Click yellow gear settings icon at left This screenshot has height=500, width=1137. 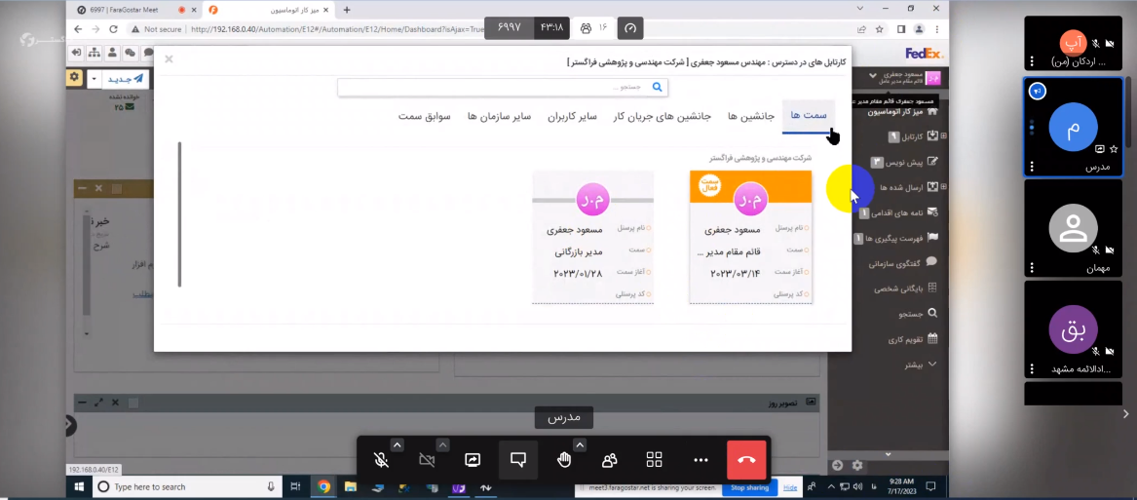pos(74,78)
